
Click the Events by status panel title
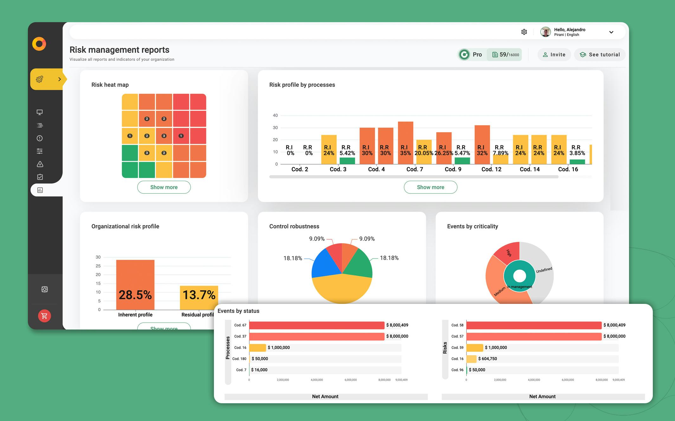tap(238, 311)
